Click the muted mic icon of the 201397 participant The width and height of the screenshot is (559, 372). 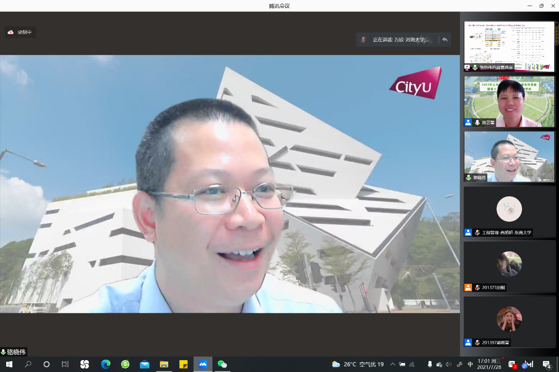tap(477, 343)
